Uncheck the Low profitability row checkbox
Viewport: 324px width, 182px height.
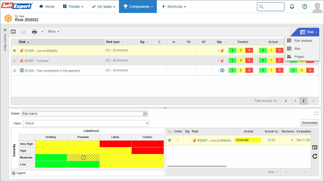169,140
